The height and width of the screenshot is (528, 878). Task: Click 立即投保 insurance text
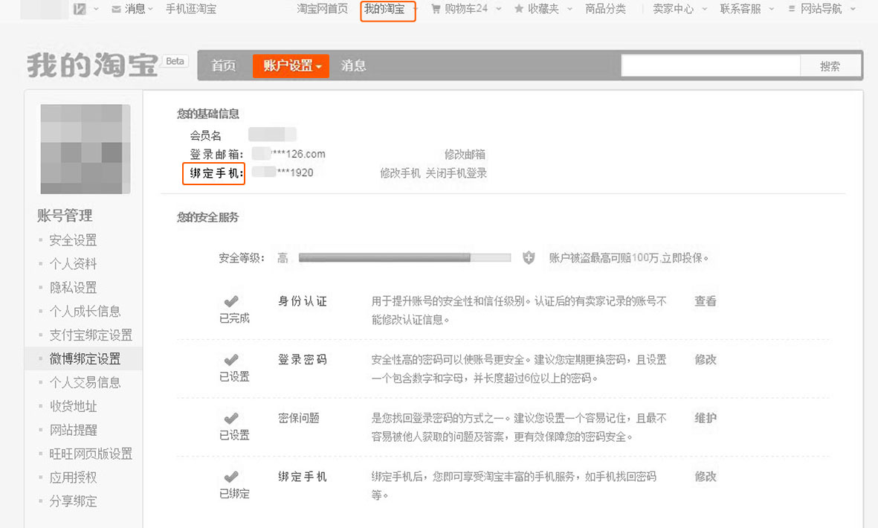[x=683, y=258]
